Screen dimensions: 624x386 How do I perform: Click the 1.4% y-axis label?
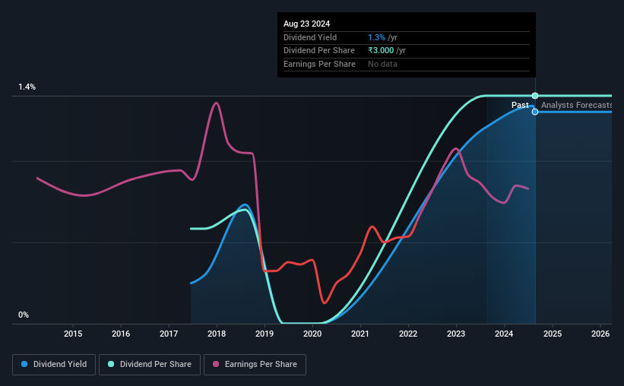[27, 87]
